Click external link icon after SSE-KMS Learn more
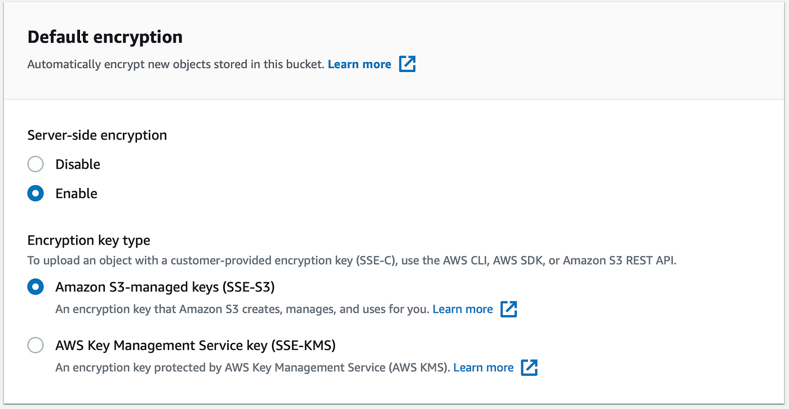This screenshot has width=789, height=409. [529, 367]
